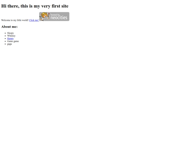
Task: Click the bullet dot before Happy link
Action: tap(5, 38)
